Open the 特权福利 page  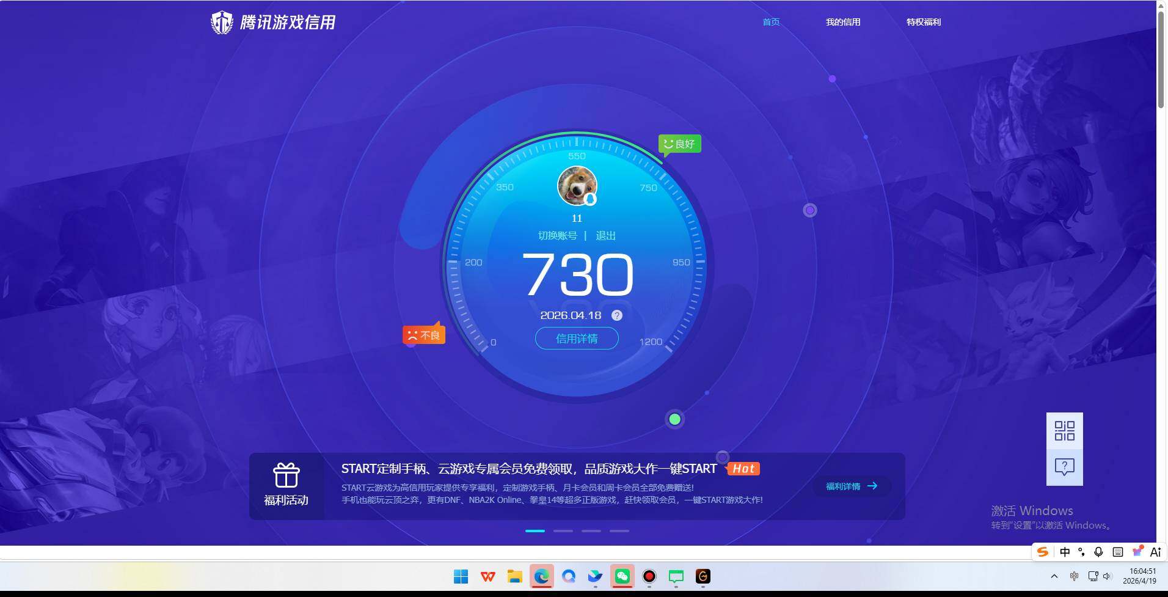(923, 22)
